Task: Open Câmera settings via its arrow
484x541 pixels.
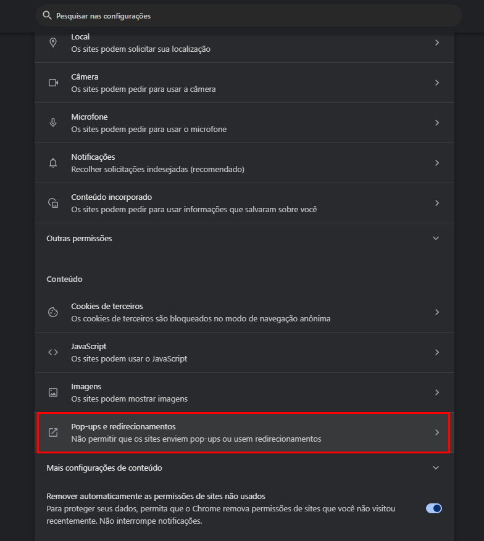Action: coord(436,83)
